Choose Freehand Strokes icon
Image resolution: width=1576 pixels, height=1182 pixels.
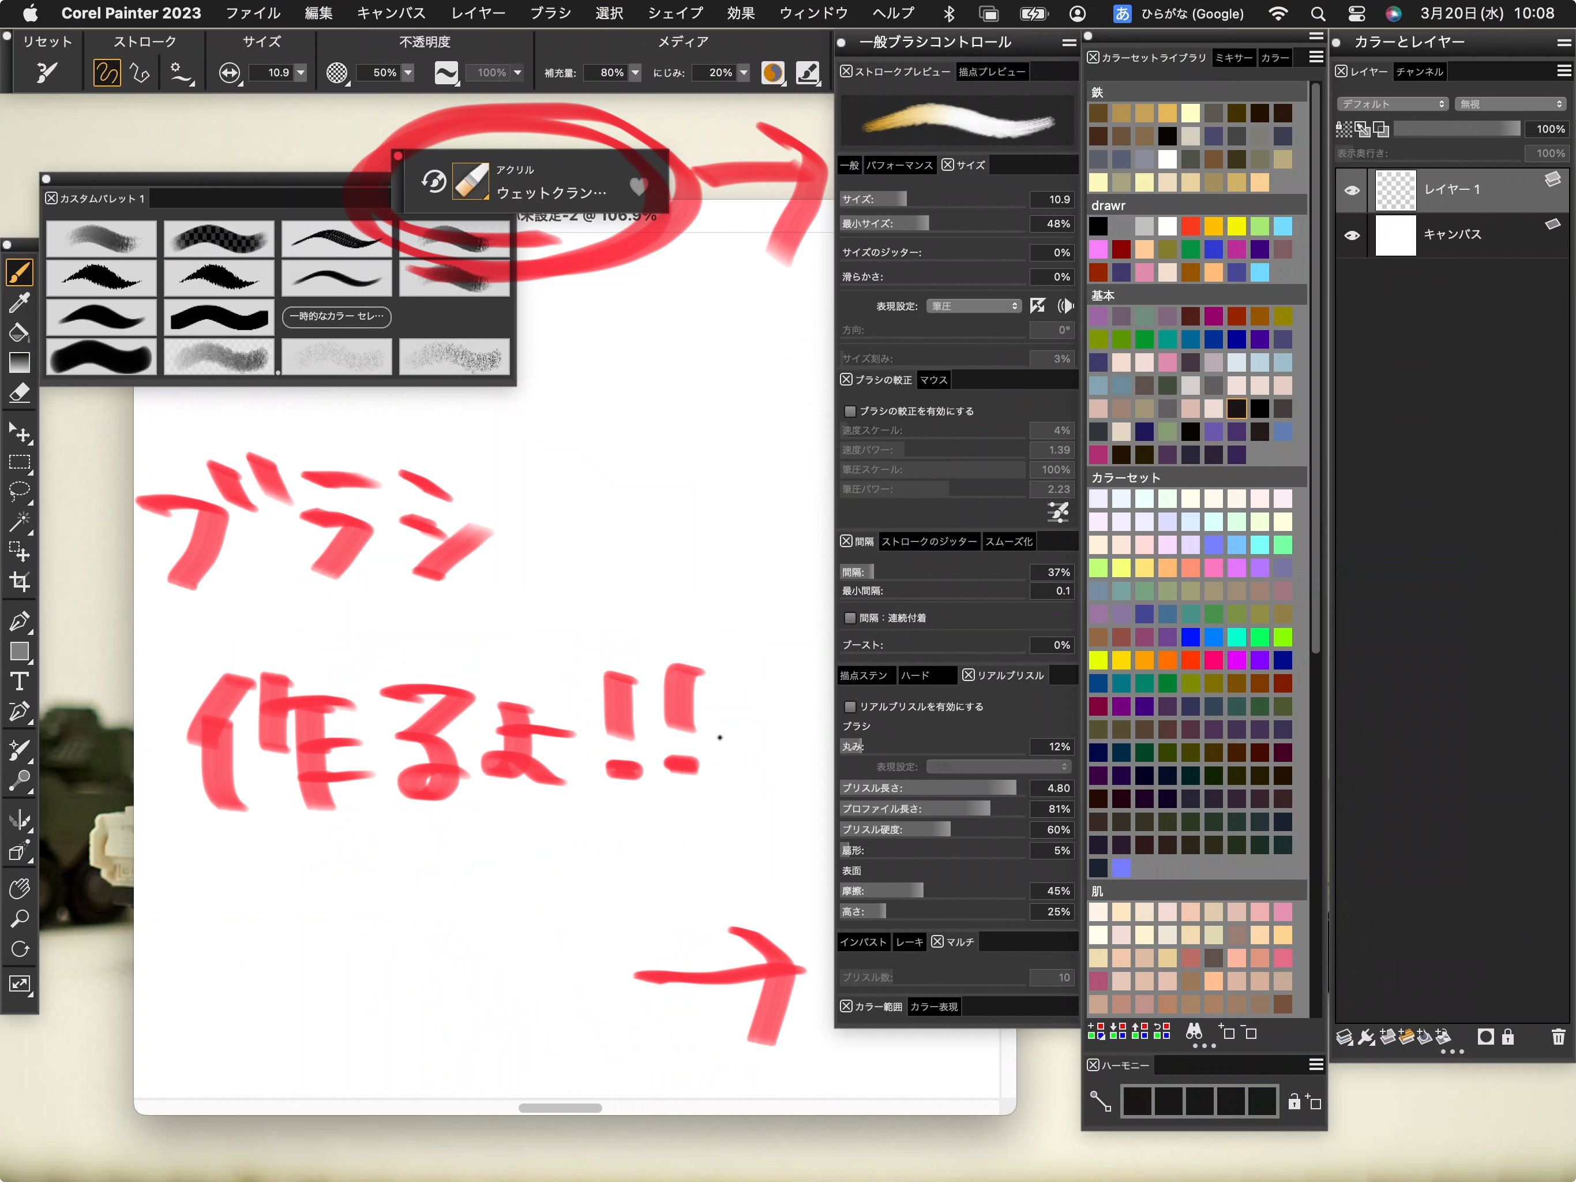(107, 73)
